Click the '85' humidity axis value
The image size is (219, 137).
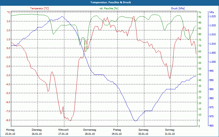pos(200,28)
